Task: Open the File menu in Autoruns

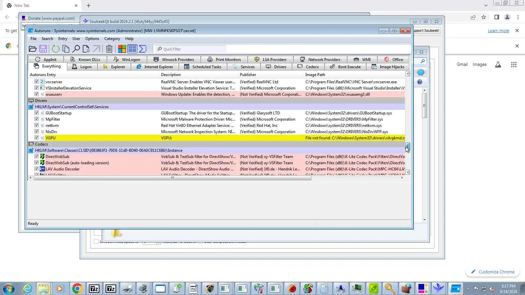Action: coord(33,39)
